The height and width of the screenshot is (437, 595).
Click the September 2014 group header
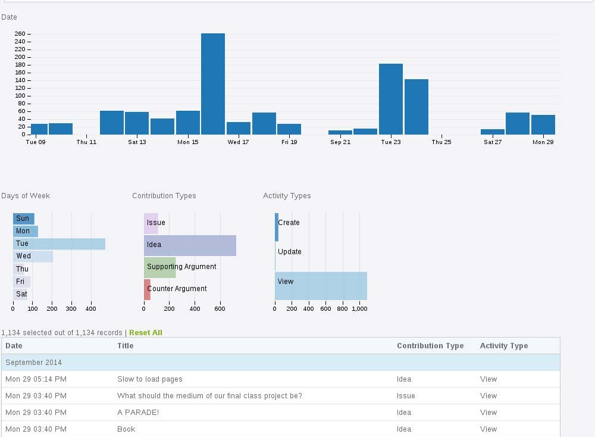click(x=238, y=363)
